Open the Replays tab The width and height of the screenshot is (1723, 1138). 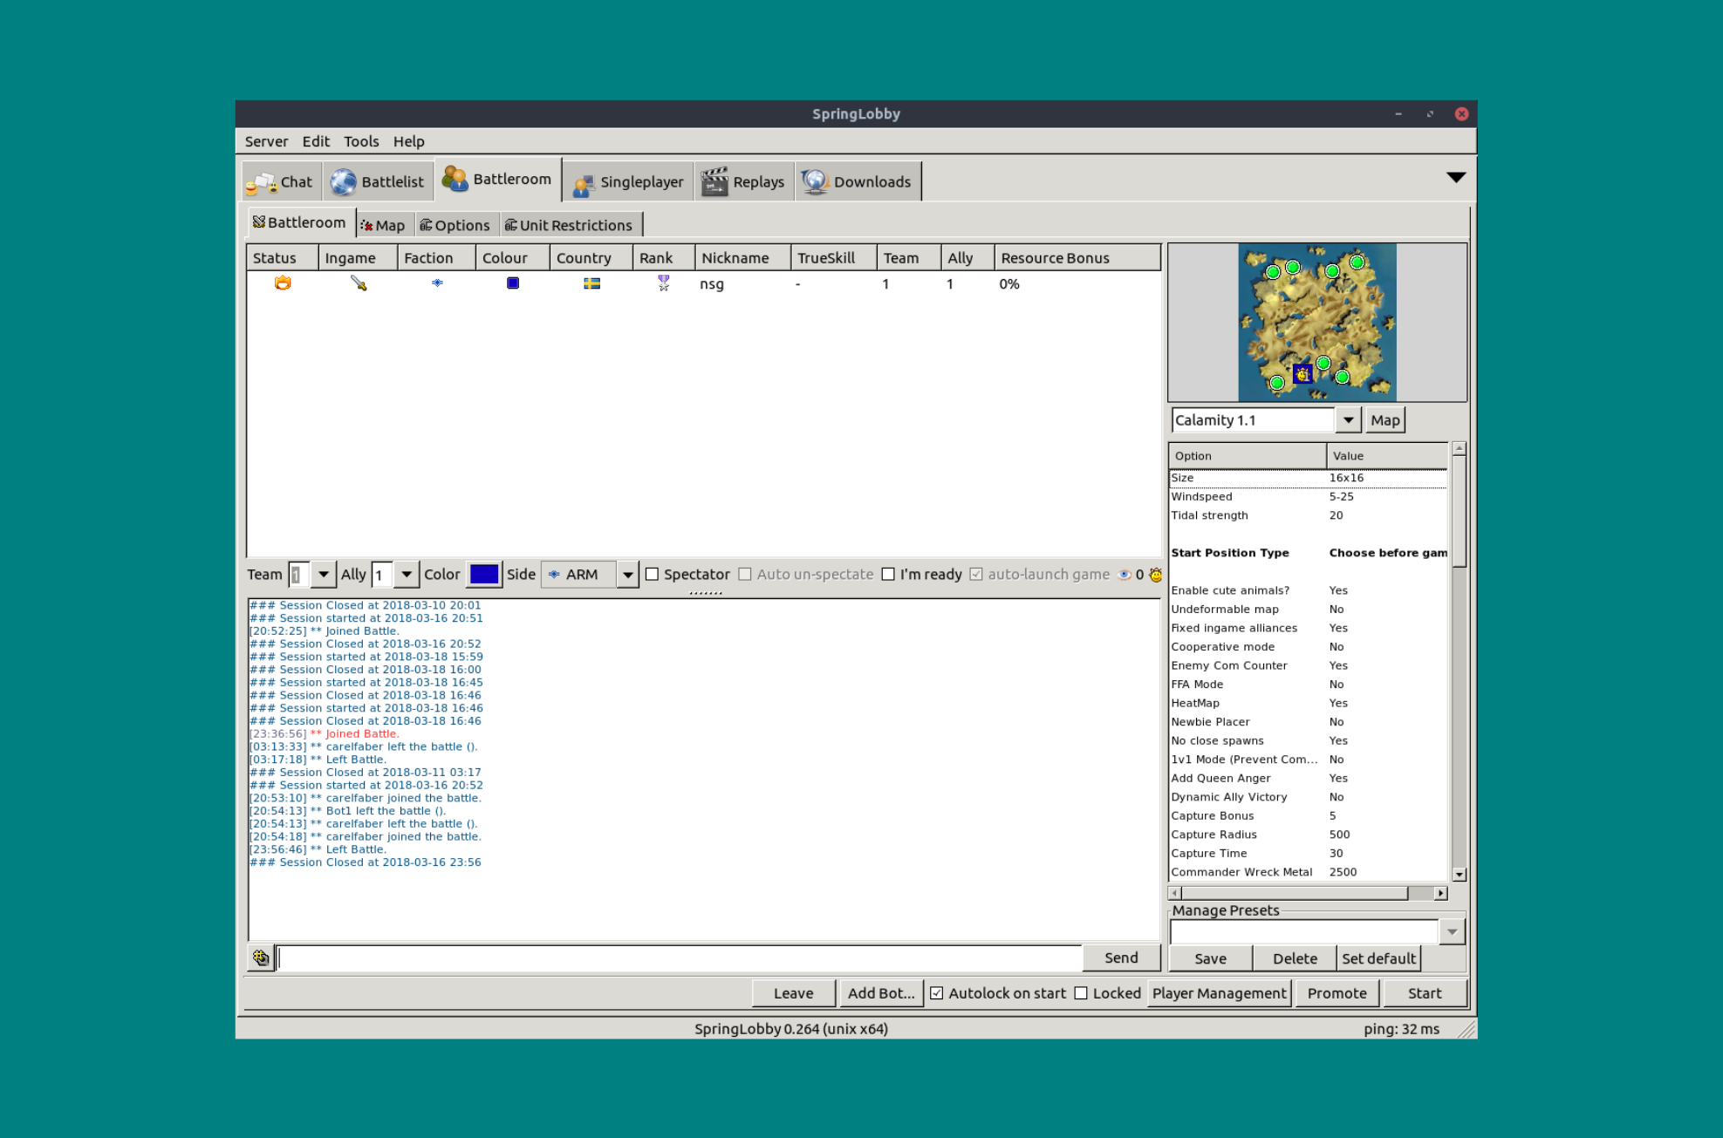pyautogui.click(x=743, y=181)
